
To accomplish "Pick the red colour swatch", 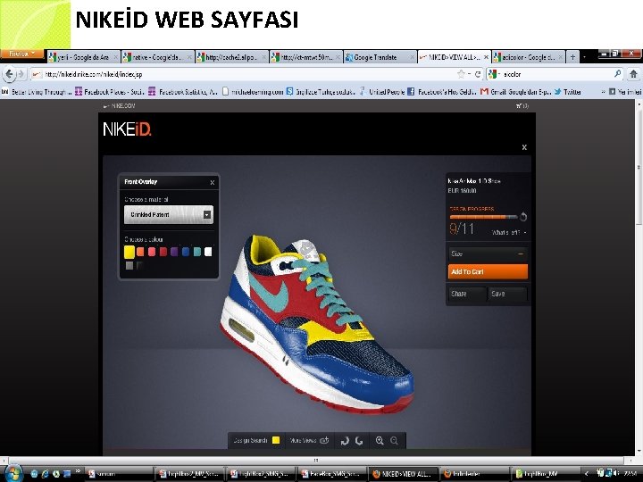I will click(x=163, y=252).
